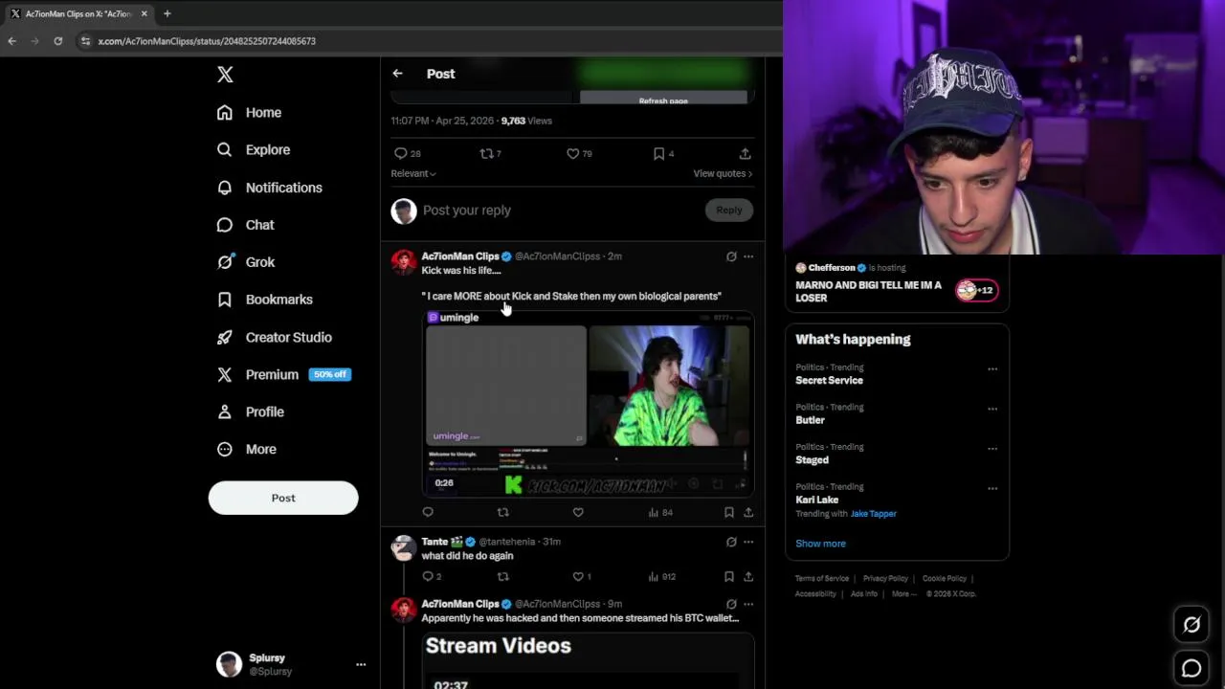The width and height of the screenshot is (1225, 689).
Task: Open Tante's profile avatar
Action: tap(403, 548)
